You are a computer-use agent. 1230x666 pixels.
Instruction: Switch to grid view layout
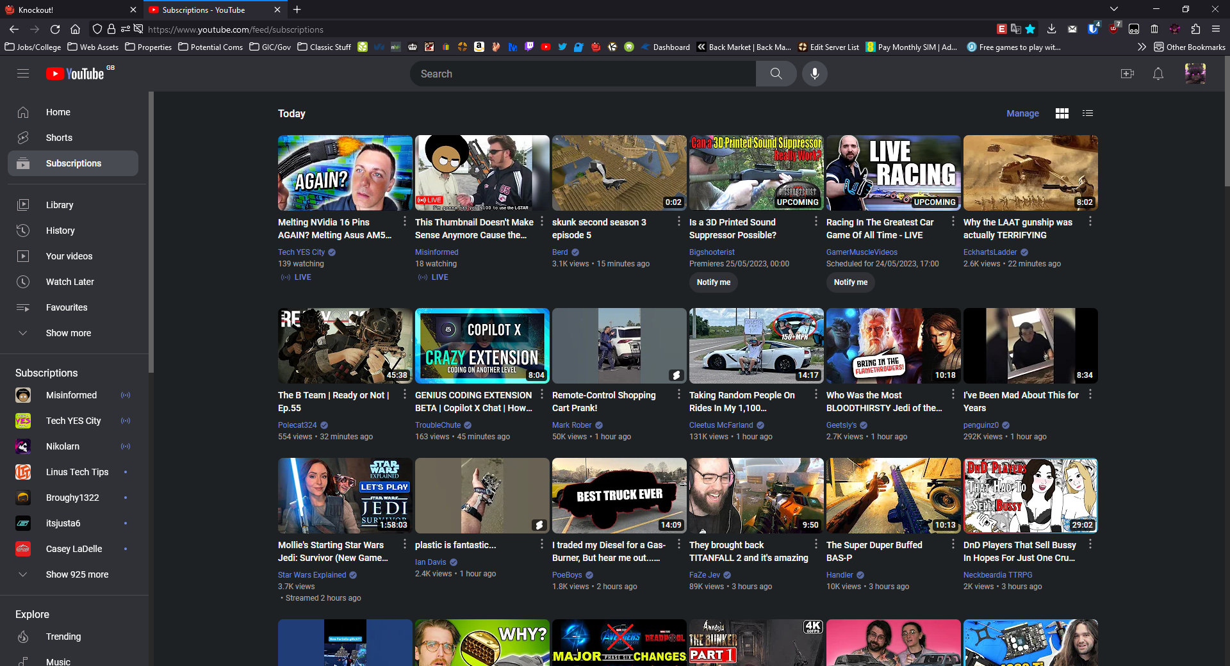(1062, 113)
